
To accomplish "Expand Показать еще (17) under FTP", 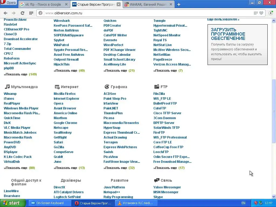I will coord(169,168).
